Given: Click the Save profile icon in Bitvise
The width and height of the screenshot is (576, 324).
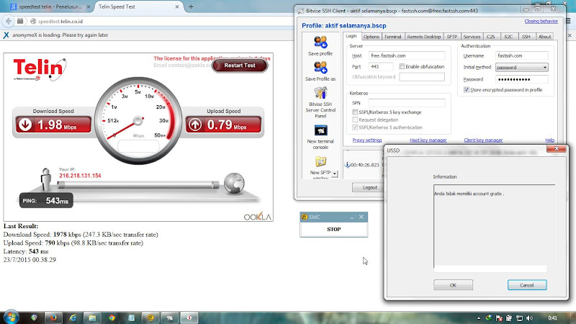Looking at the screenshot, I should (320, 45).
